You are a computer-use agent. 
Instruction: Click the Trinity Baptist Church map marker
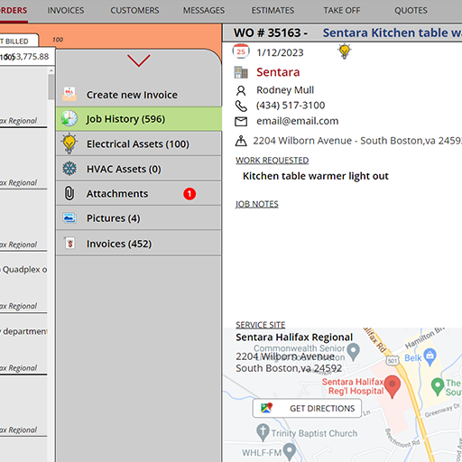pyautogui.click(x=263, y=433)
